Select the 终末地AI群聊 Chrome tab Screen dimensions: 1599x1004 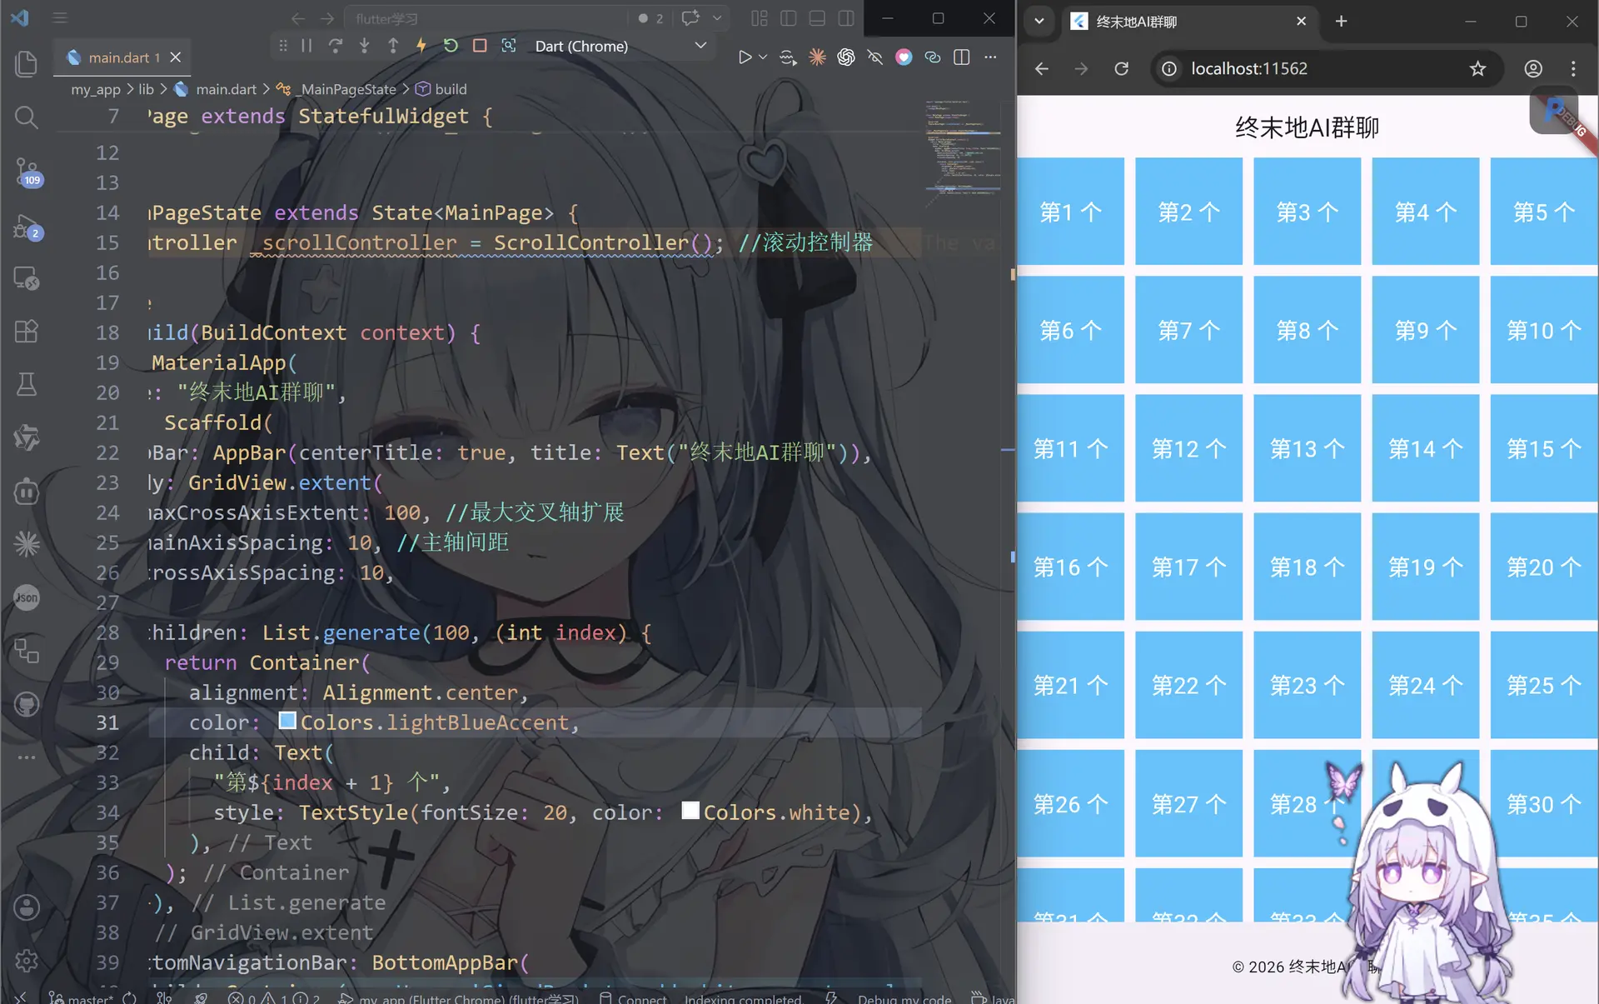pos(1191,22)
